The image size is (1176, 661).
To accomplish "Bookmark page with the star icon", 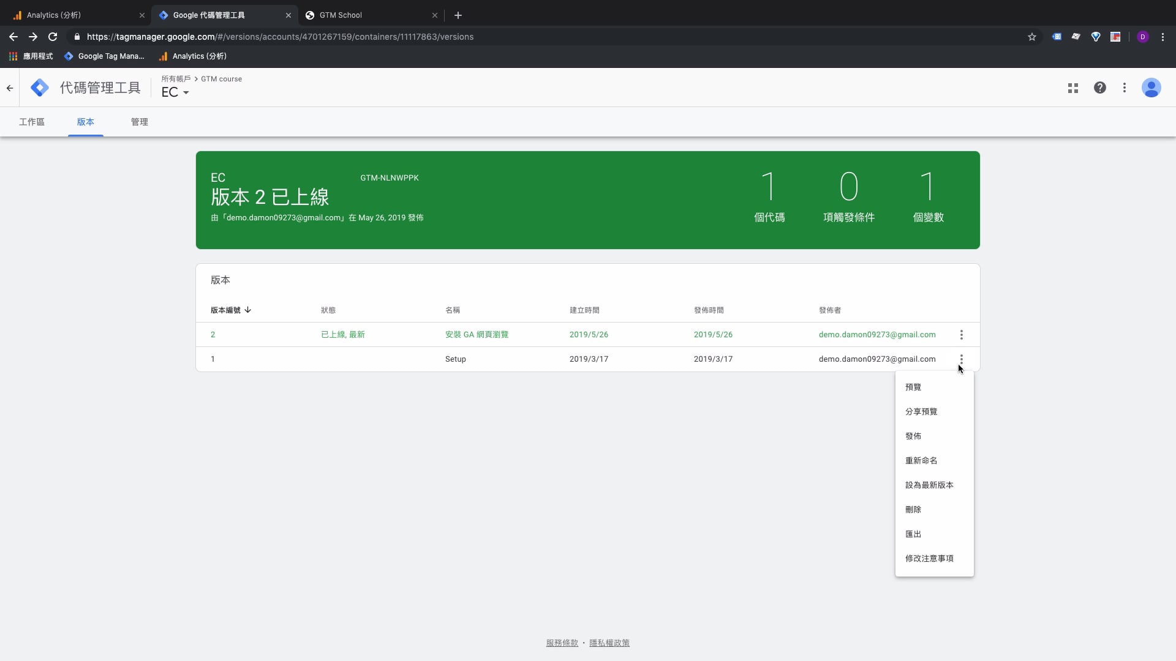I will pyautogui.click(x=1031, y=37).
